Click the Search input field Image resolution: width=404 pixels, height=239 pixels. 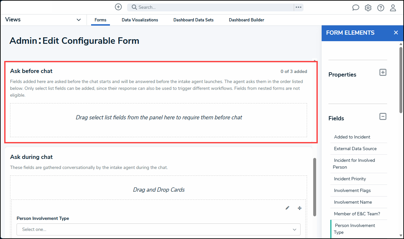tap(210, 7)
